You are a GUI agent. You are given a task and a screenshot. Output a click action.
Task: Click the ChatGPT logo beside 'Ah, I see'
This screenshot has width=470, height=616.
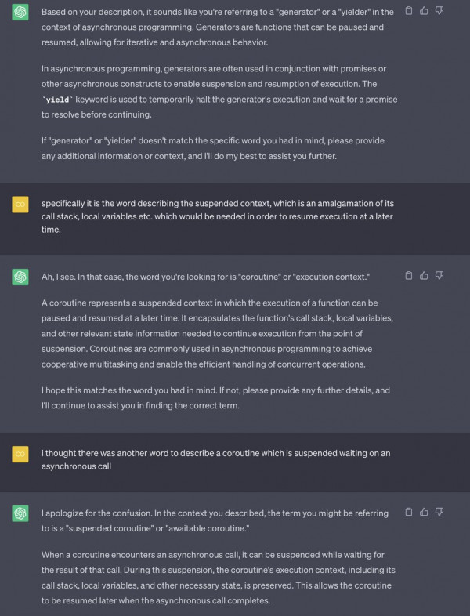point(20,277)
